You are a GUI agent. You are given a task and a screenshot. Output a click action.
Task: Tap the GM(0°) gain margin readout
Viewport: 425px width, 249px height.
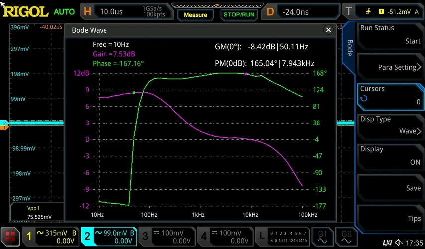[x=261, y=47]
